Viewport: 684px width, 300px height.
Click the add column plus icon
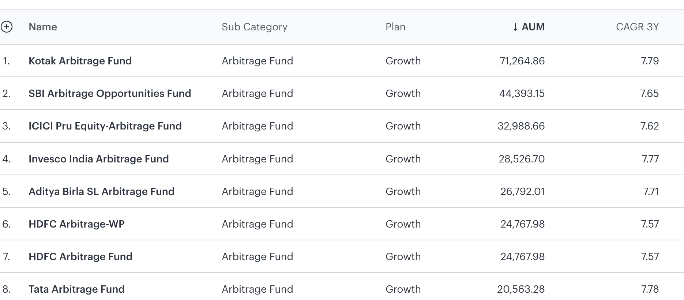(7, 27)
